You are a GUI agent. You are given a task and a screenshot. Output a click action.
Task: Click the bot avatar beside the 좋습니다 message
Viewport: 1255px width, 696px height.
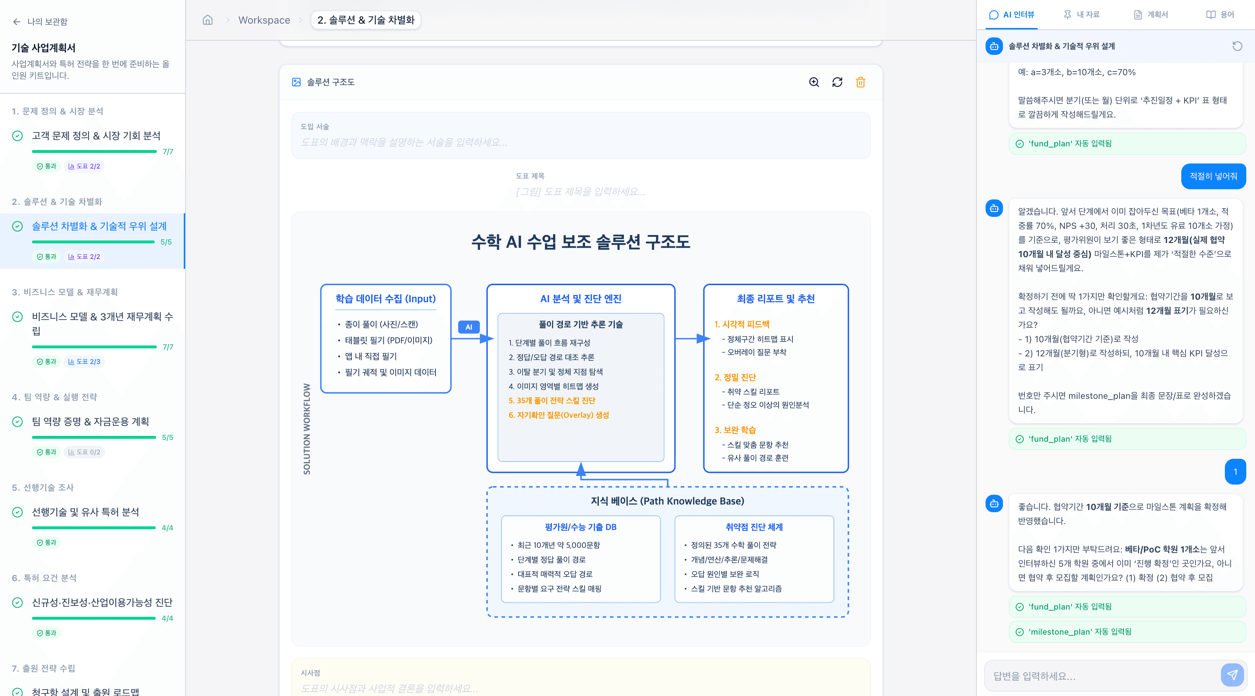[994, 503]
